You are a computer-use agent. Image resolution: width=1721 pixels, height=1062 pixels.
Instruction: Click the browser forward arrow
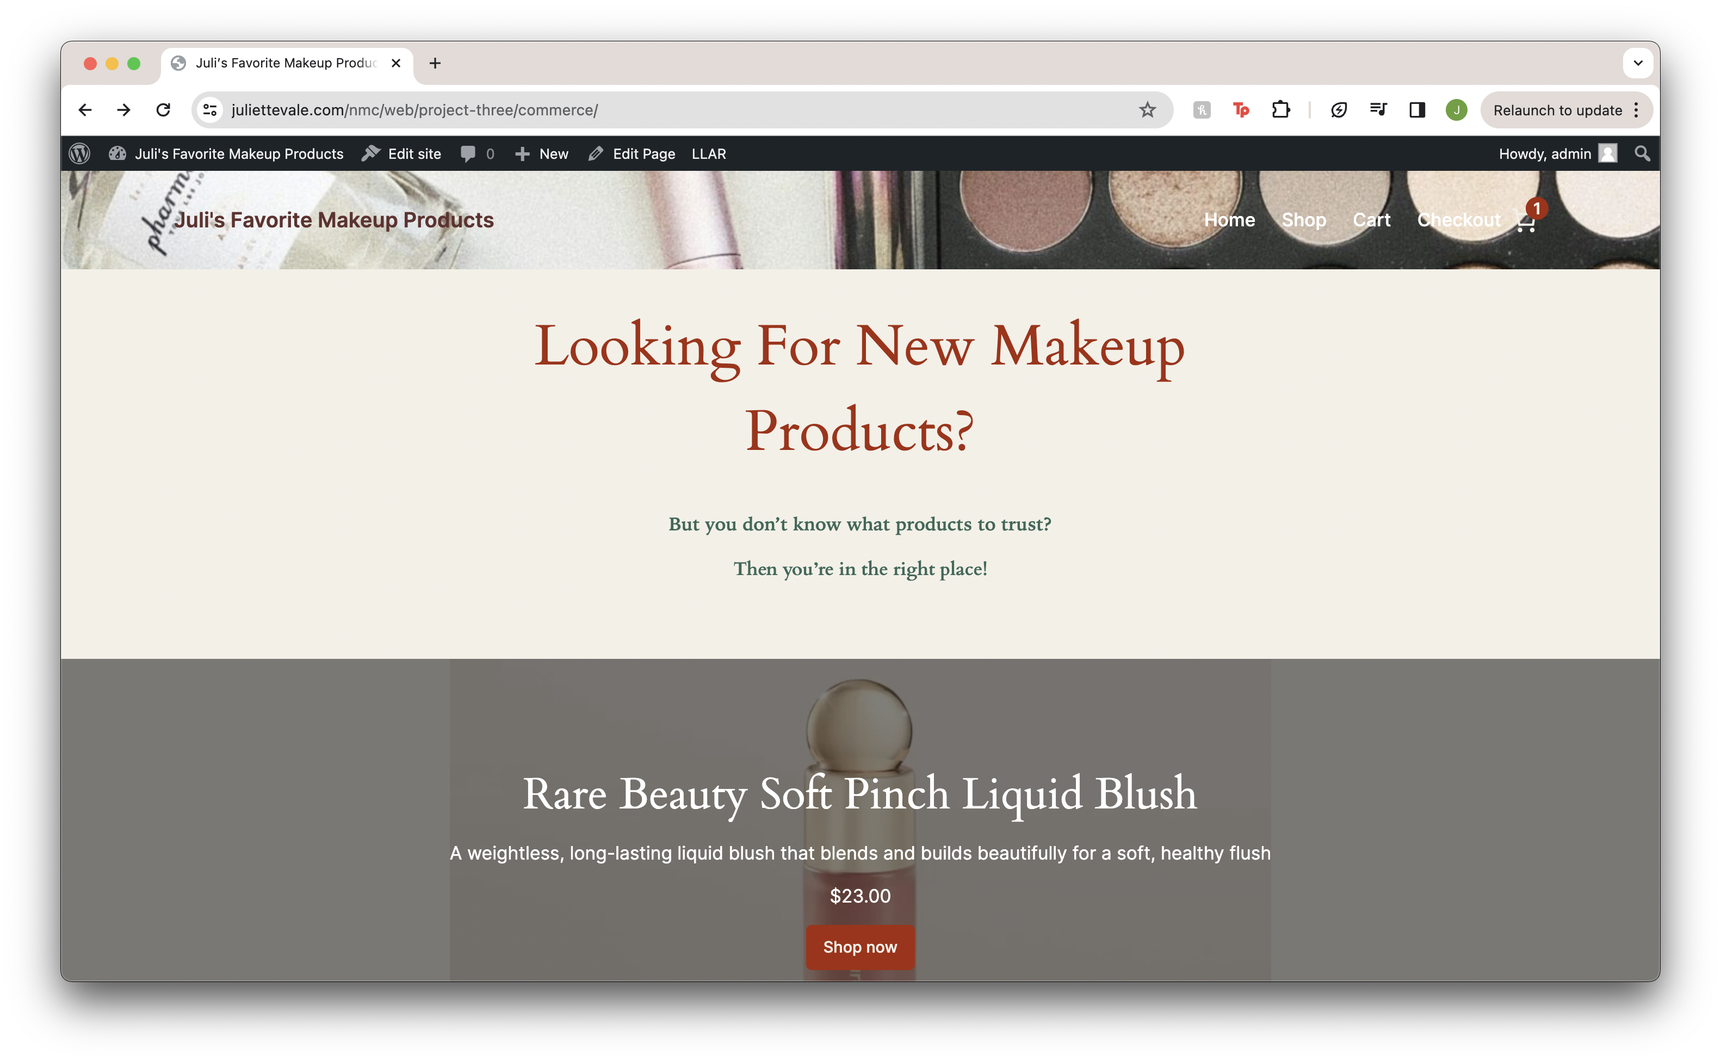[x=123, y=109]
